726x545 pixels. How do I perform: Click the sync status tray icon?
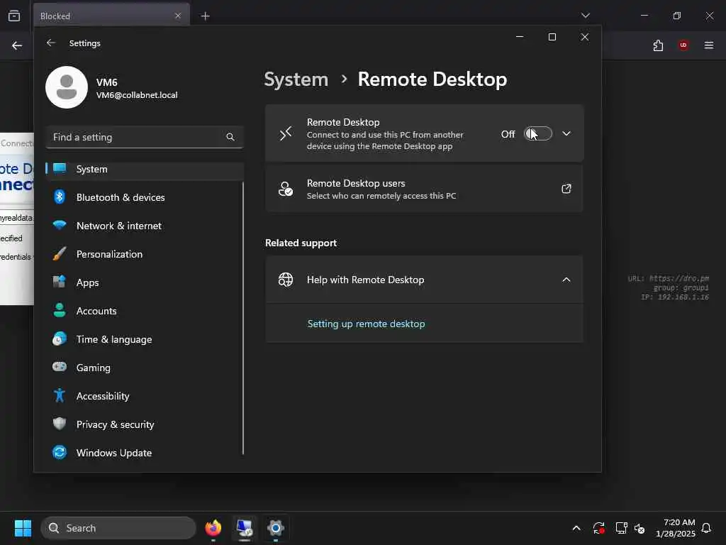(x=598, y=528)
